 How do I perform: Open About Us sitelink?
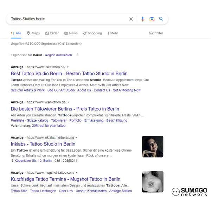(84, 90)
